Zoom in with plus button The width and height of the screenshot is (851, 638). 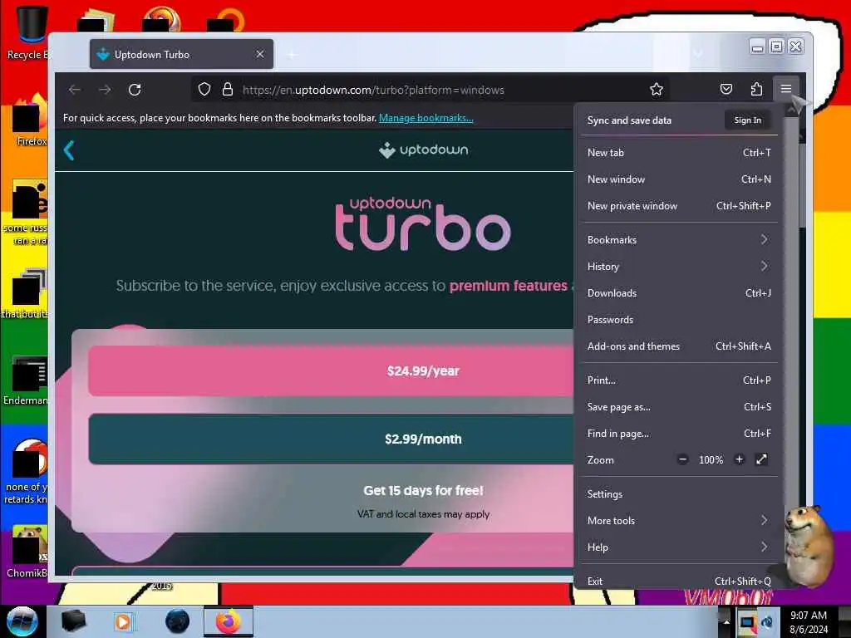tap(739, 459)
